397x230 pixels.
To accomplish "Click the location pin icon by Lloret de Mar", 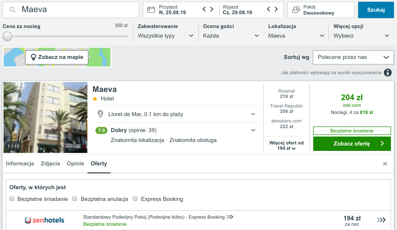I will (x=100, y=114).
